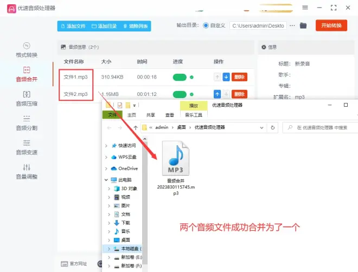The image size is (358, 272).
Task: Open the 格式转换 format conversion tool
Action: click(x=27, y=50)
